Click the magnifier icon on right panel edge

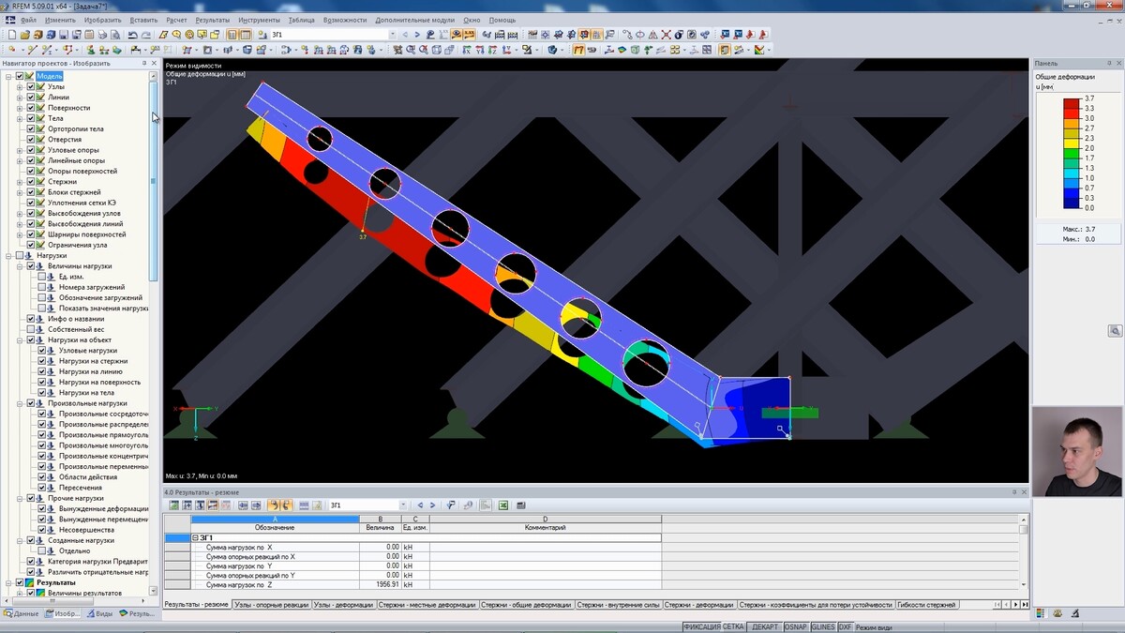[x=1115, y=331]
